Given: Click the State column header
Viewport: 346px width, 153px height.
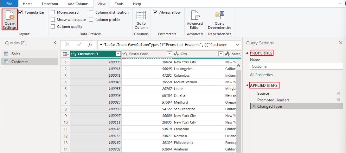Looking at the screenshot, I should (232, 54).
